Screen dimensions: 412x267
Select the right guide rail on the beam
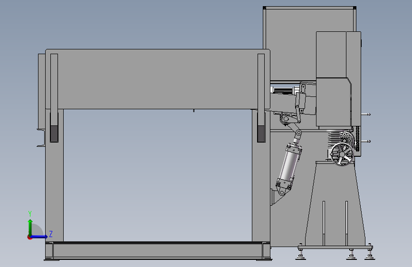pos(261,98)
